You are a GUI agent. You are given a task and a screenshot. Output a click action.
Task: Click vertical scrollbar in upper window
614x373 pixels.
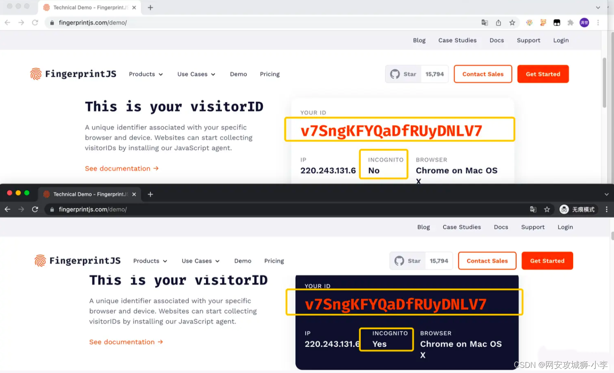(x=605, y=82)
